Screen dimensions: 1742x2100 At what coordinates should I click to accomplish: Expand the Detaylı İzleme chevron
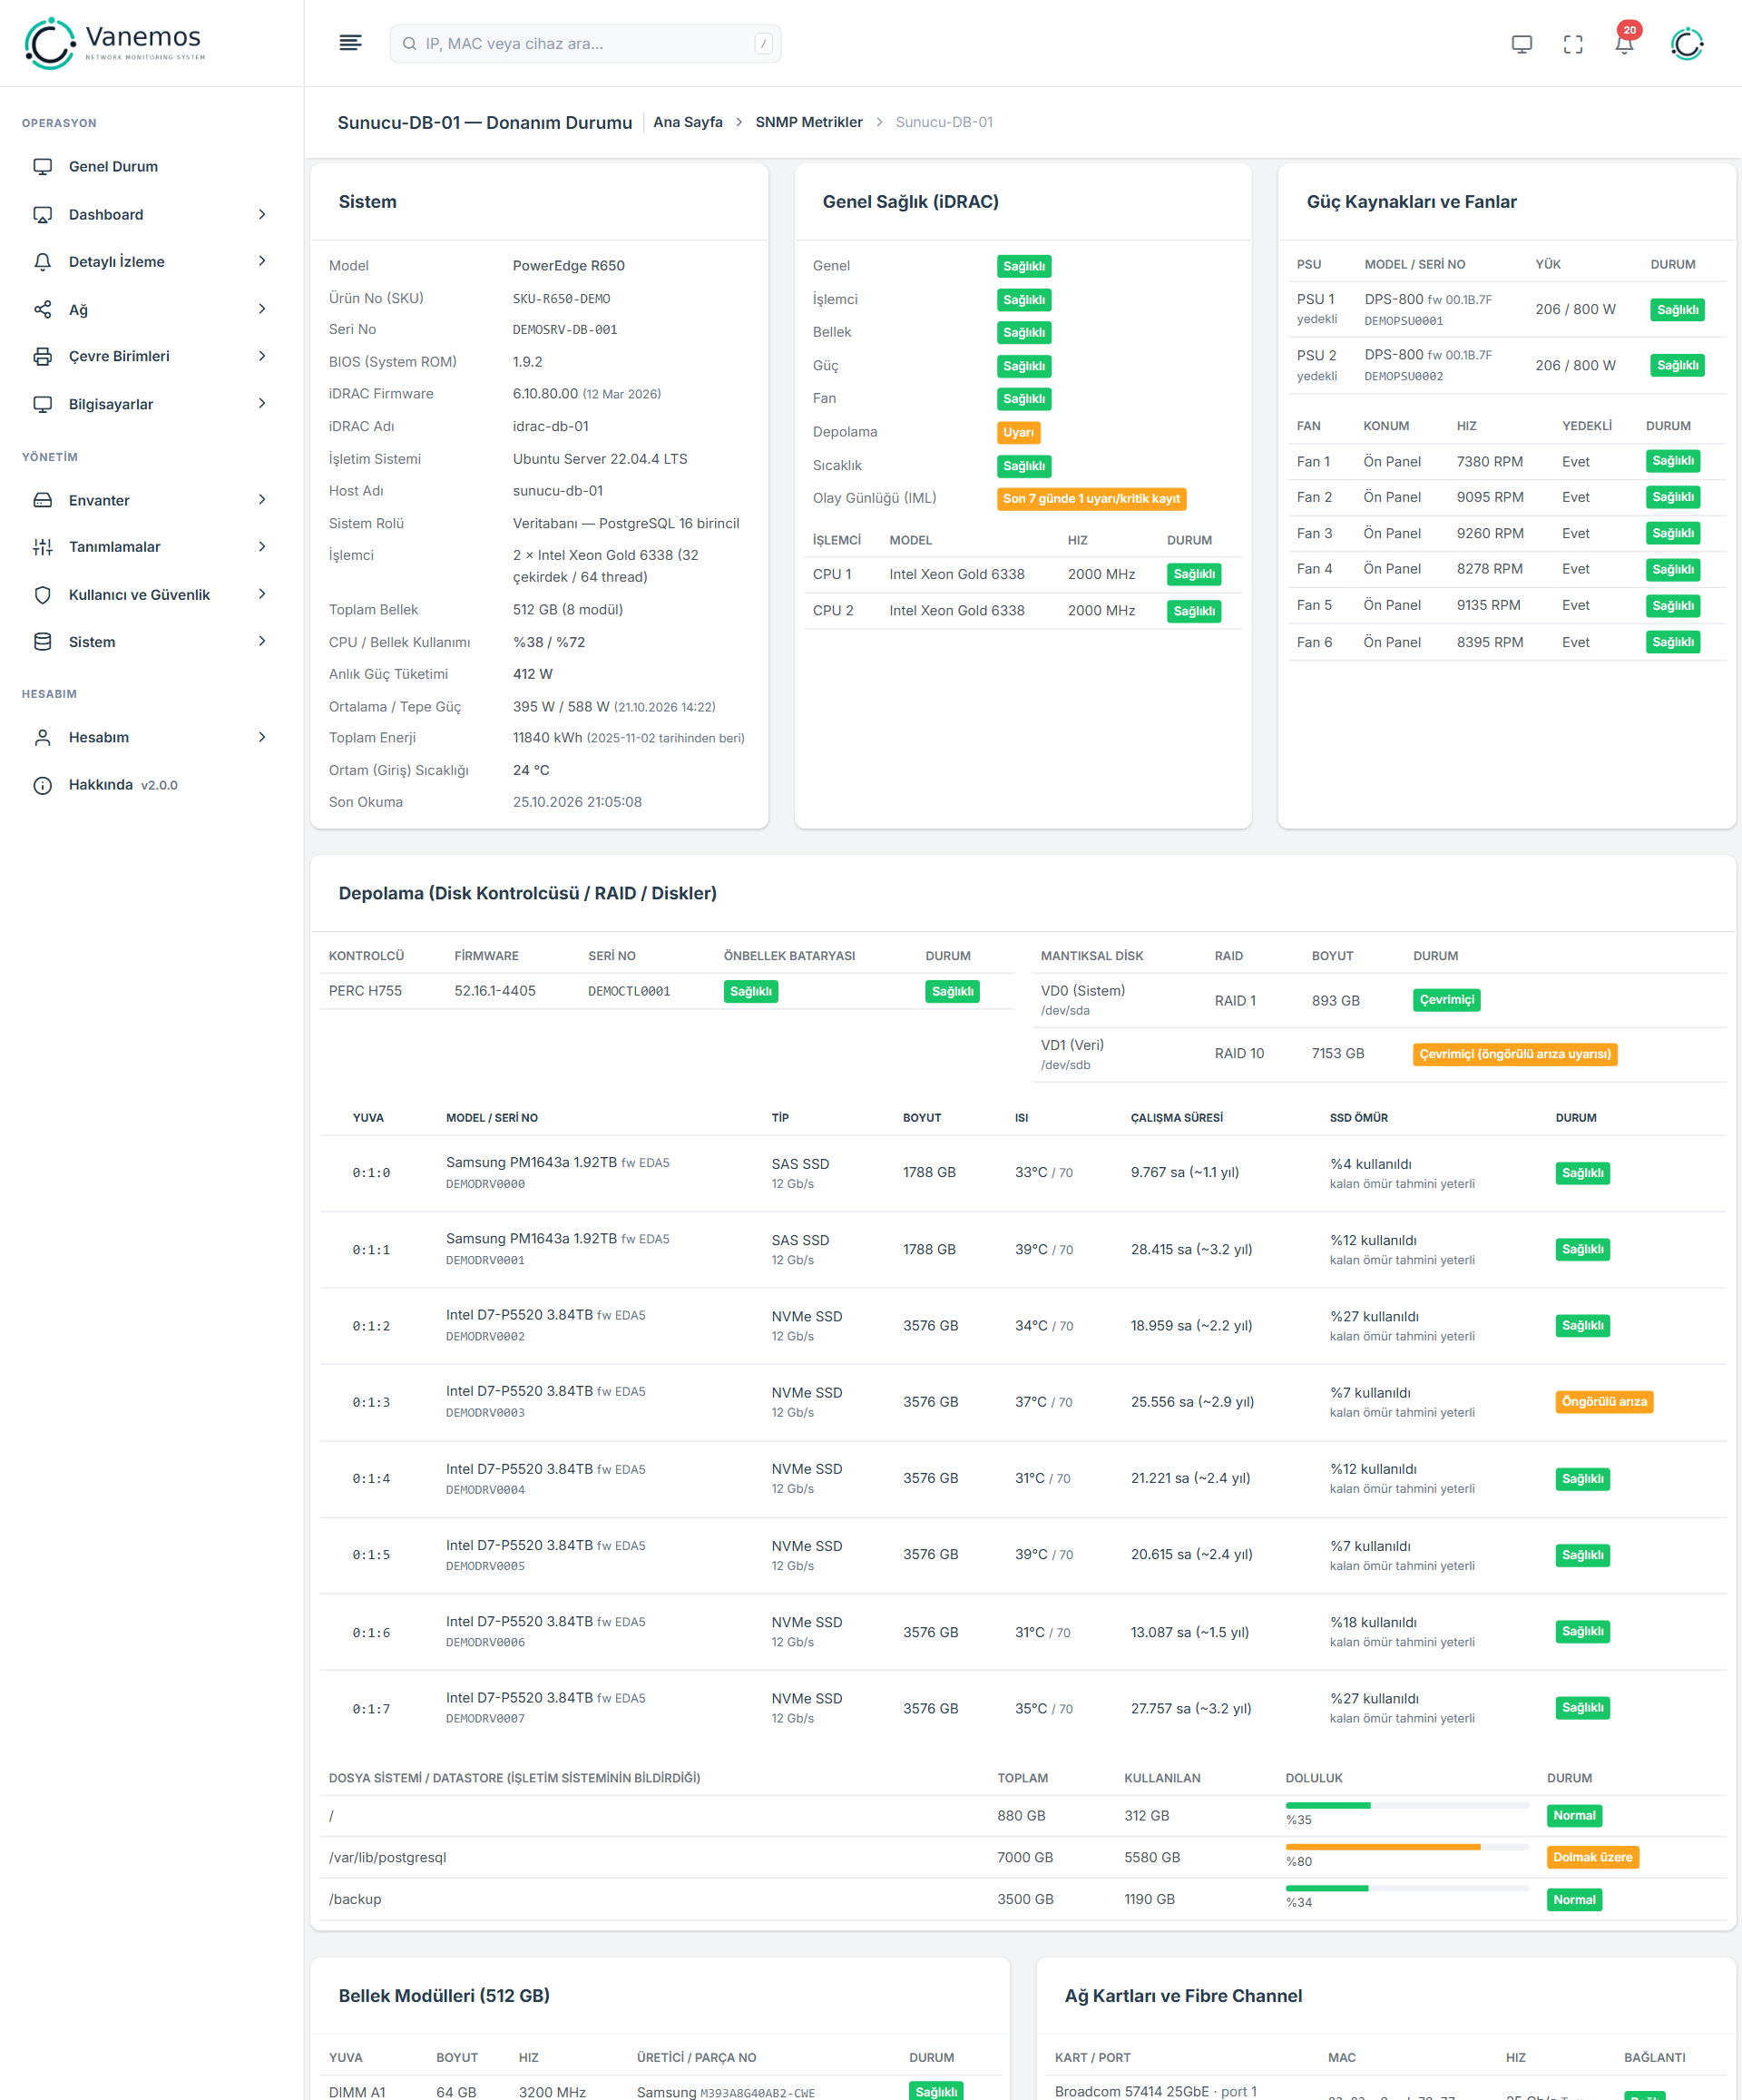[x=262, y=262]
